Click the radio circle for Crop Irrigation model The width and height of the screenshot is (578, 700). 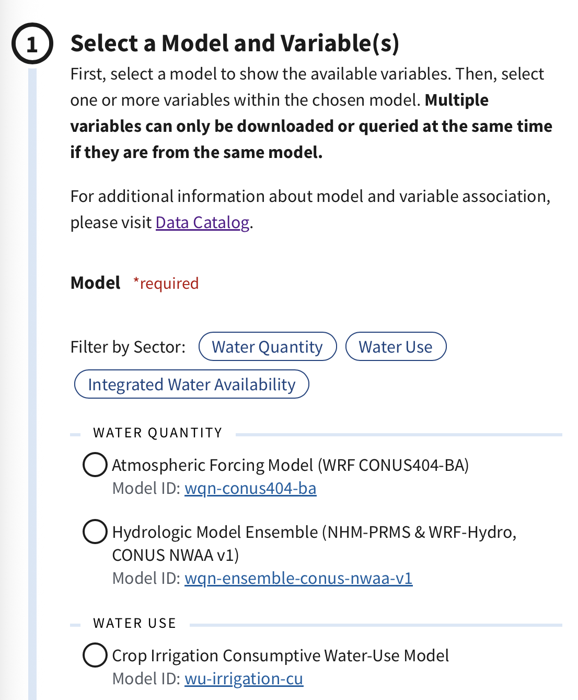[95, 656]
